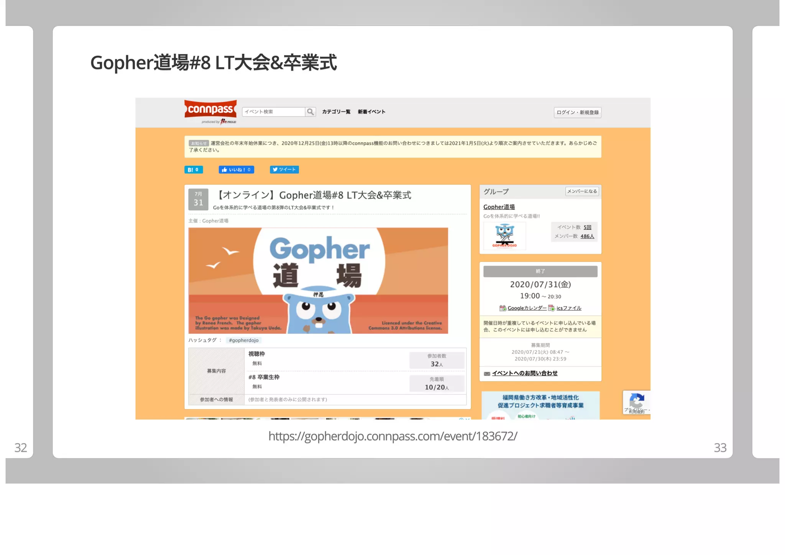Image resolution: width=785 pixels, height=555 pixels.
Task: Click the メンバーになる button
Action: point(582,191)
